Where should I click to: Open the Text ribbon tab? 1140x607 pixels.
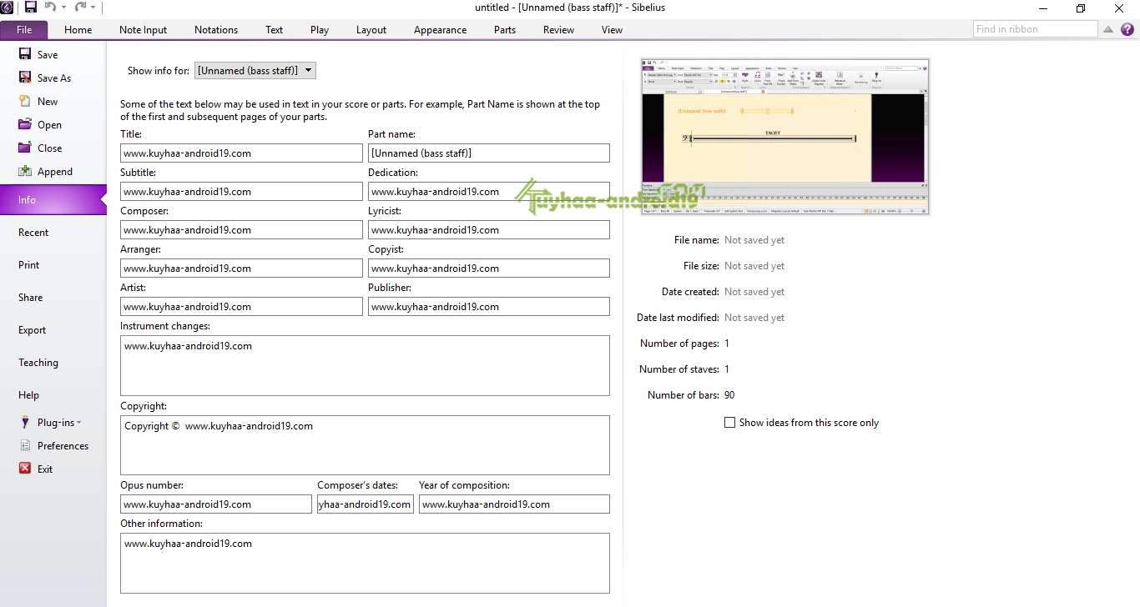coord(275,30)
